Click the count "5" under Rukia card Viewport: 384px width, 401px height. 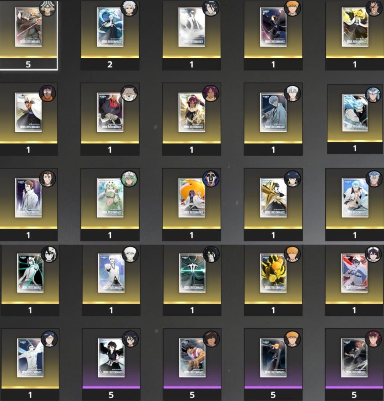pyautogui.click(x=111, y=395)
